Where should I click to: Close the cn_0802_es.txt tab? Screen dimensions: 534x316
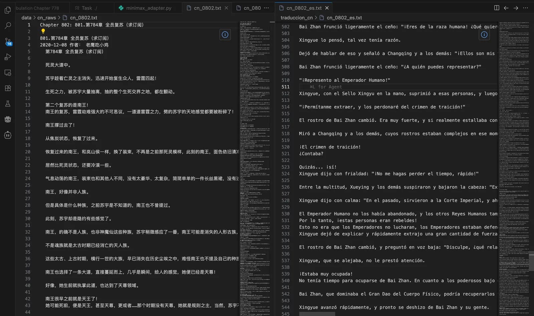[327, 8]
